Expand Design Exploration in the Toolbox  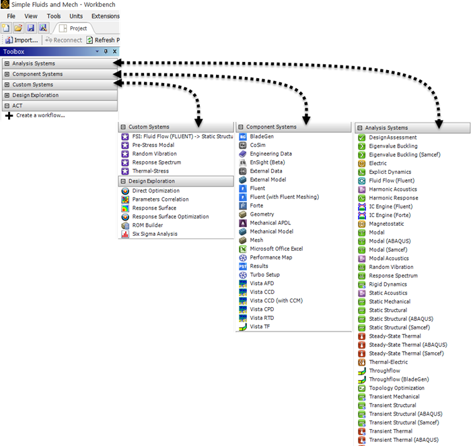click(7, 95)
